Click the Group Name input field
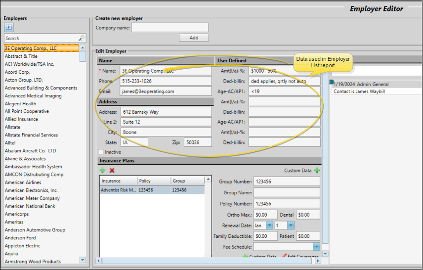The width and height of the screenshot is (423, 270). (286, 192)
